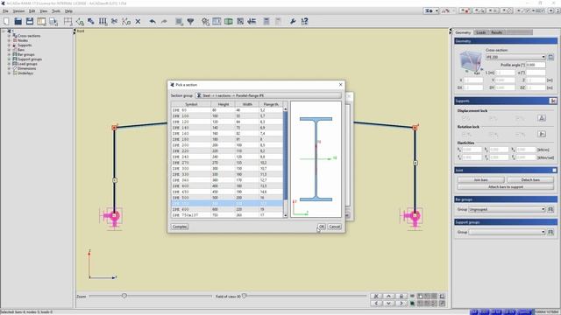The width and height of the screenshot is (561, 315).
Task: Open the Cross section IPE 200 dropdown
Action: coord(515,57)
